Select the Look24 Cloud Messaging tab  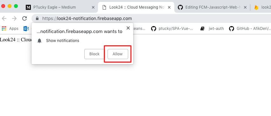(x=136, y=7)
